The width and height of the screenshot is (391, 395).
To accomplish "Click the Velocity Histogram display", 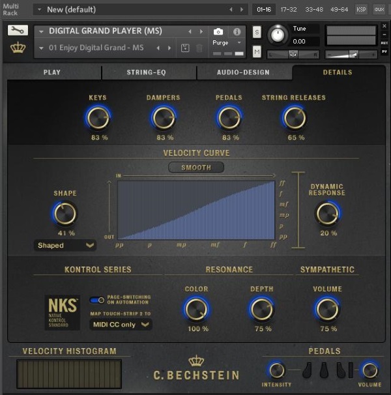I will point(69,374).
